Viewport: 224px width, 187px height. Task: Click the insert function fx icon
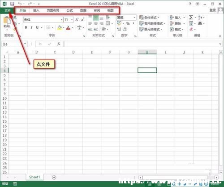coord(59,44)
